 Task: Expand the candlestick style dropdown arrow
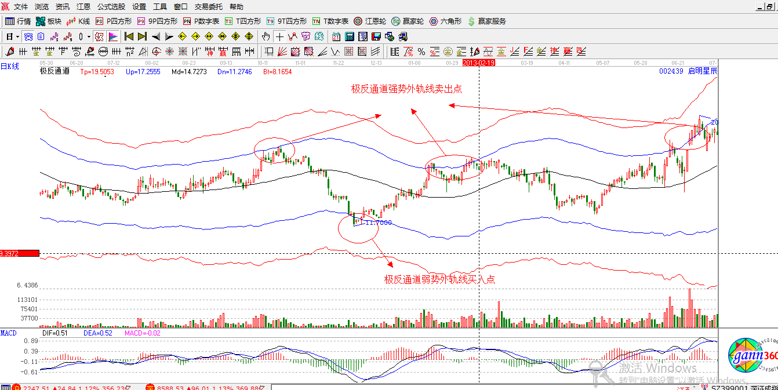pyautogui.click(x=89, y=37)
